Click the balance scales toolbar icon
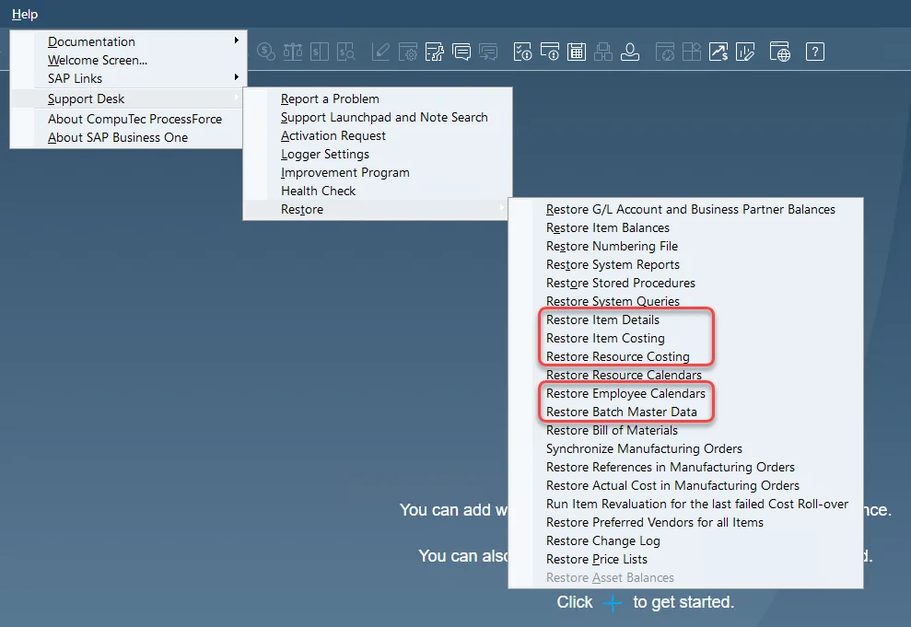Image resolution: width=911 pixels, height=627 pixels. click(293, 52)
